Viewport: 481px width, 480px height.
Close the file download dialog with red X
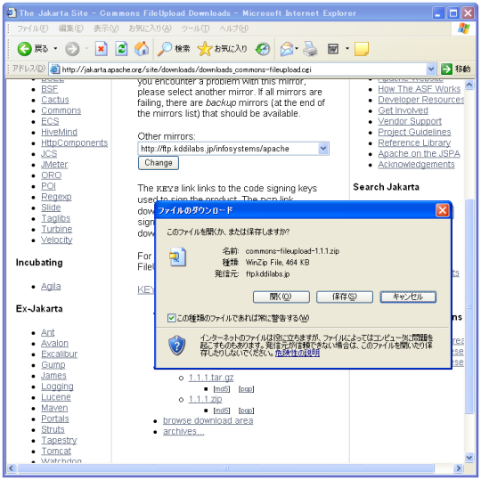(x=442, y=210)
